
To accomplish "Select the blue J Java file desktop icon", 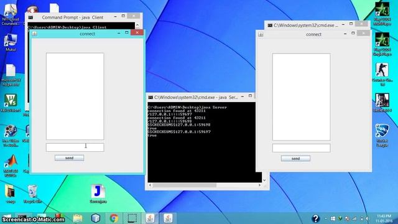I will [98, 194].
